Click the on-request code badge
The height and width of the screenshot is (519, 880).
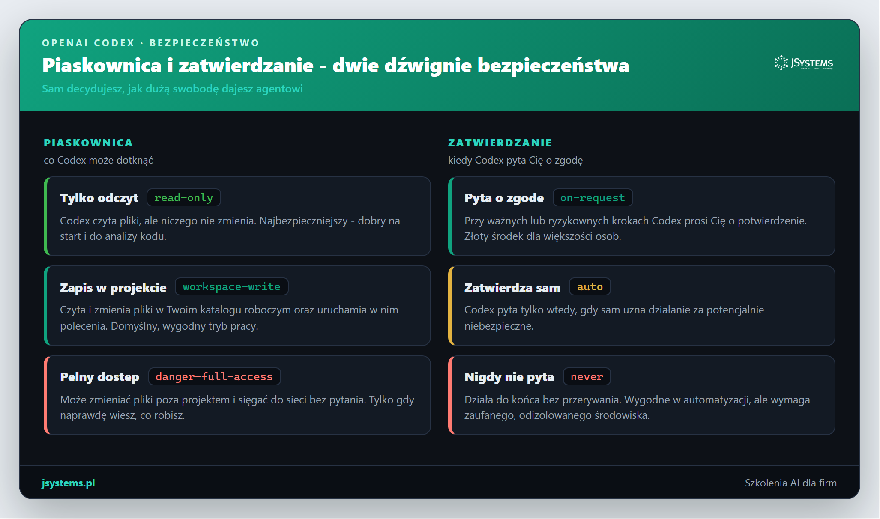(x=593, y=197)
